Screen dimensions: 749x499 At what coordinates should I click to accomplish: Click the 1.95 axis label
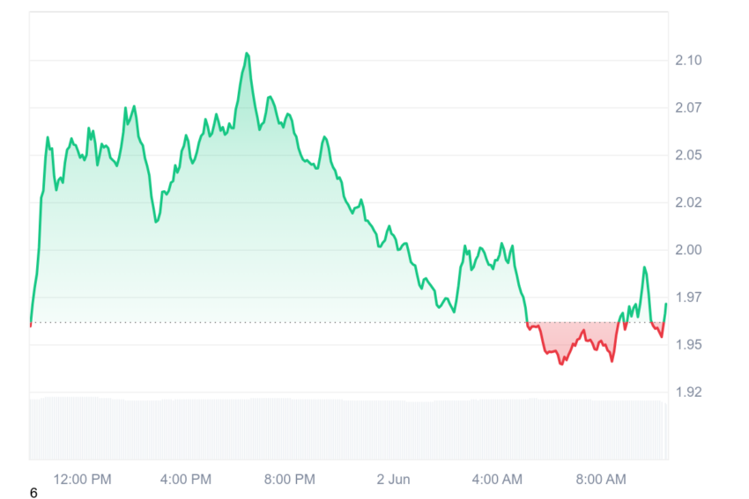tap(688, 344)
